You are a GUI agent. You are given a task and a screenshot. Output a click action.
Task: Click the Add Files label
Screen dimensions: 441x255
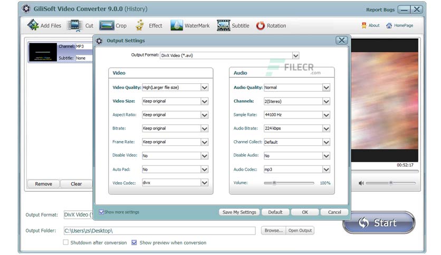(51, 26)
